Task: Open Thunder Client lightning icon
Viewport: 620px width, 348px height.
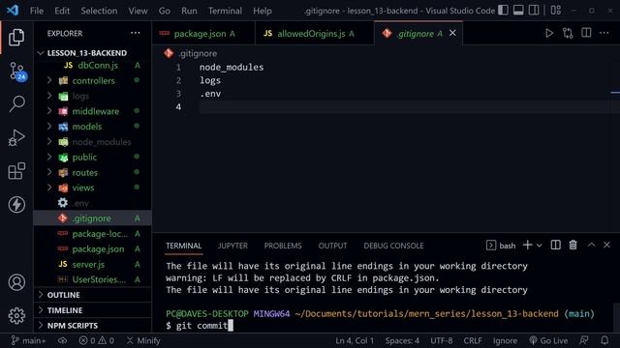Action: point(16,204)
